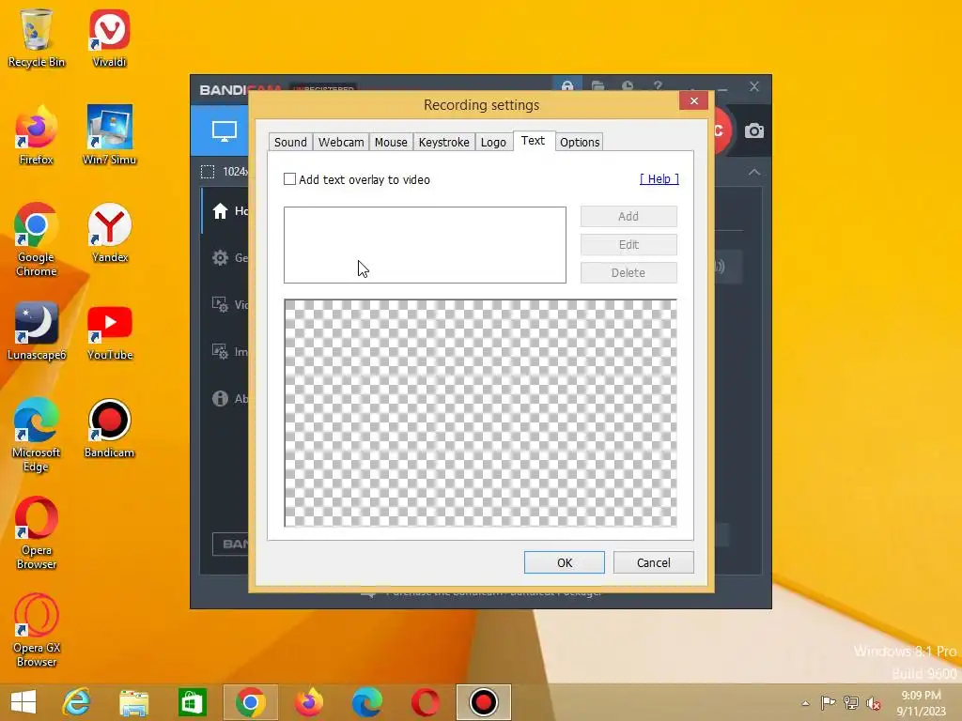Open network status tray icon
The height and width of the screenshot is (721, 962).
pos(851,702)
